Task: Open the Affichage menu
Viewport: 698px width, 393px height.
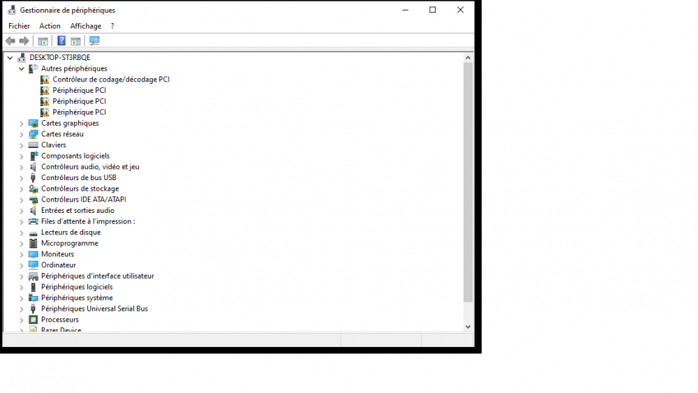Action: tap(85, 26)
